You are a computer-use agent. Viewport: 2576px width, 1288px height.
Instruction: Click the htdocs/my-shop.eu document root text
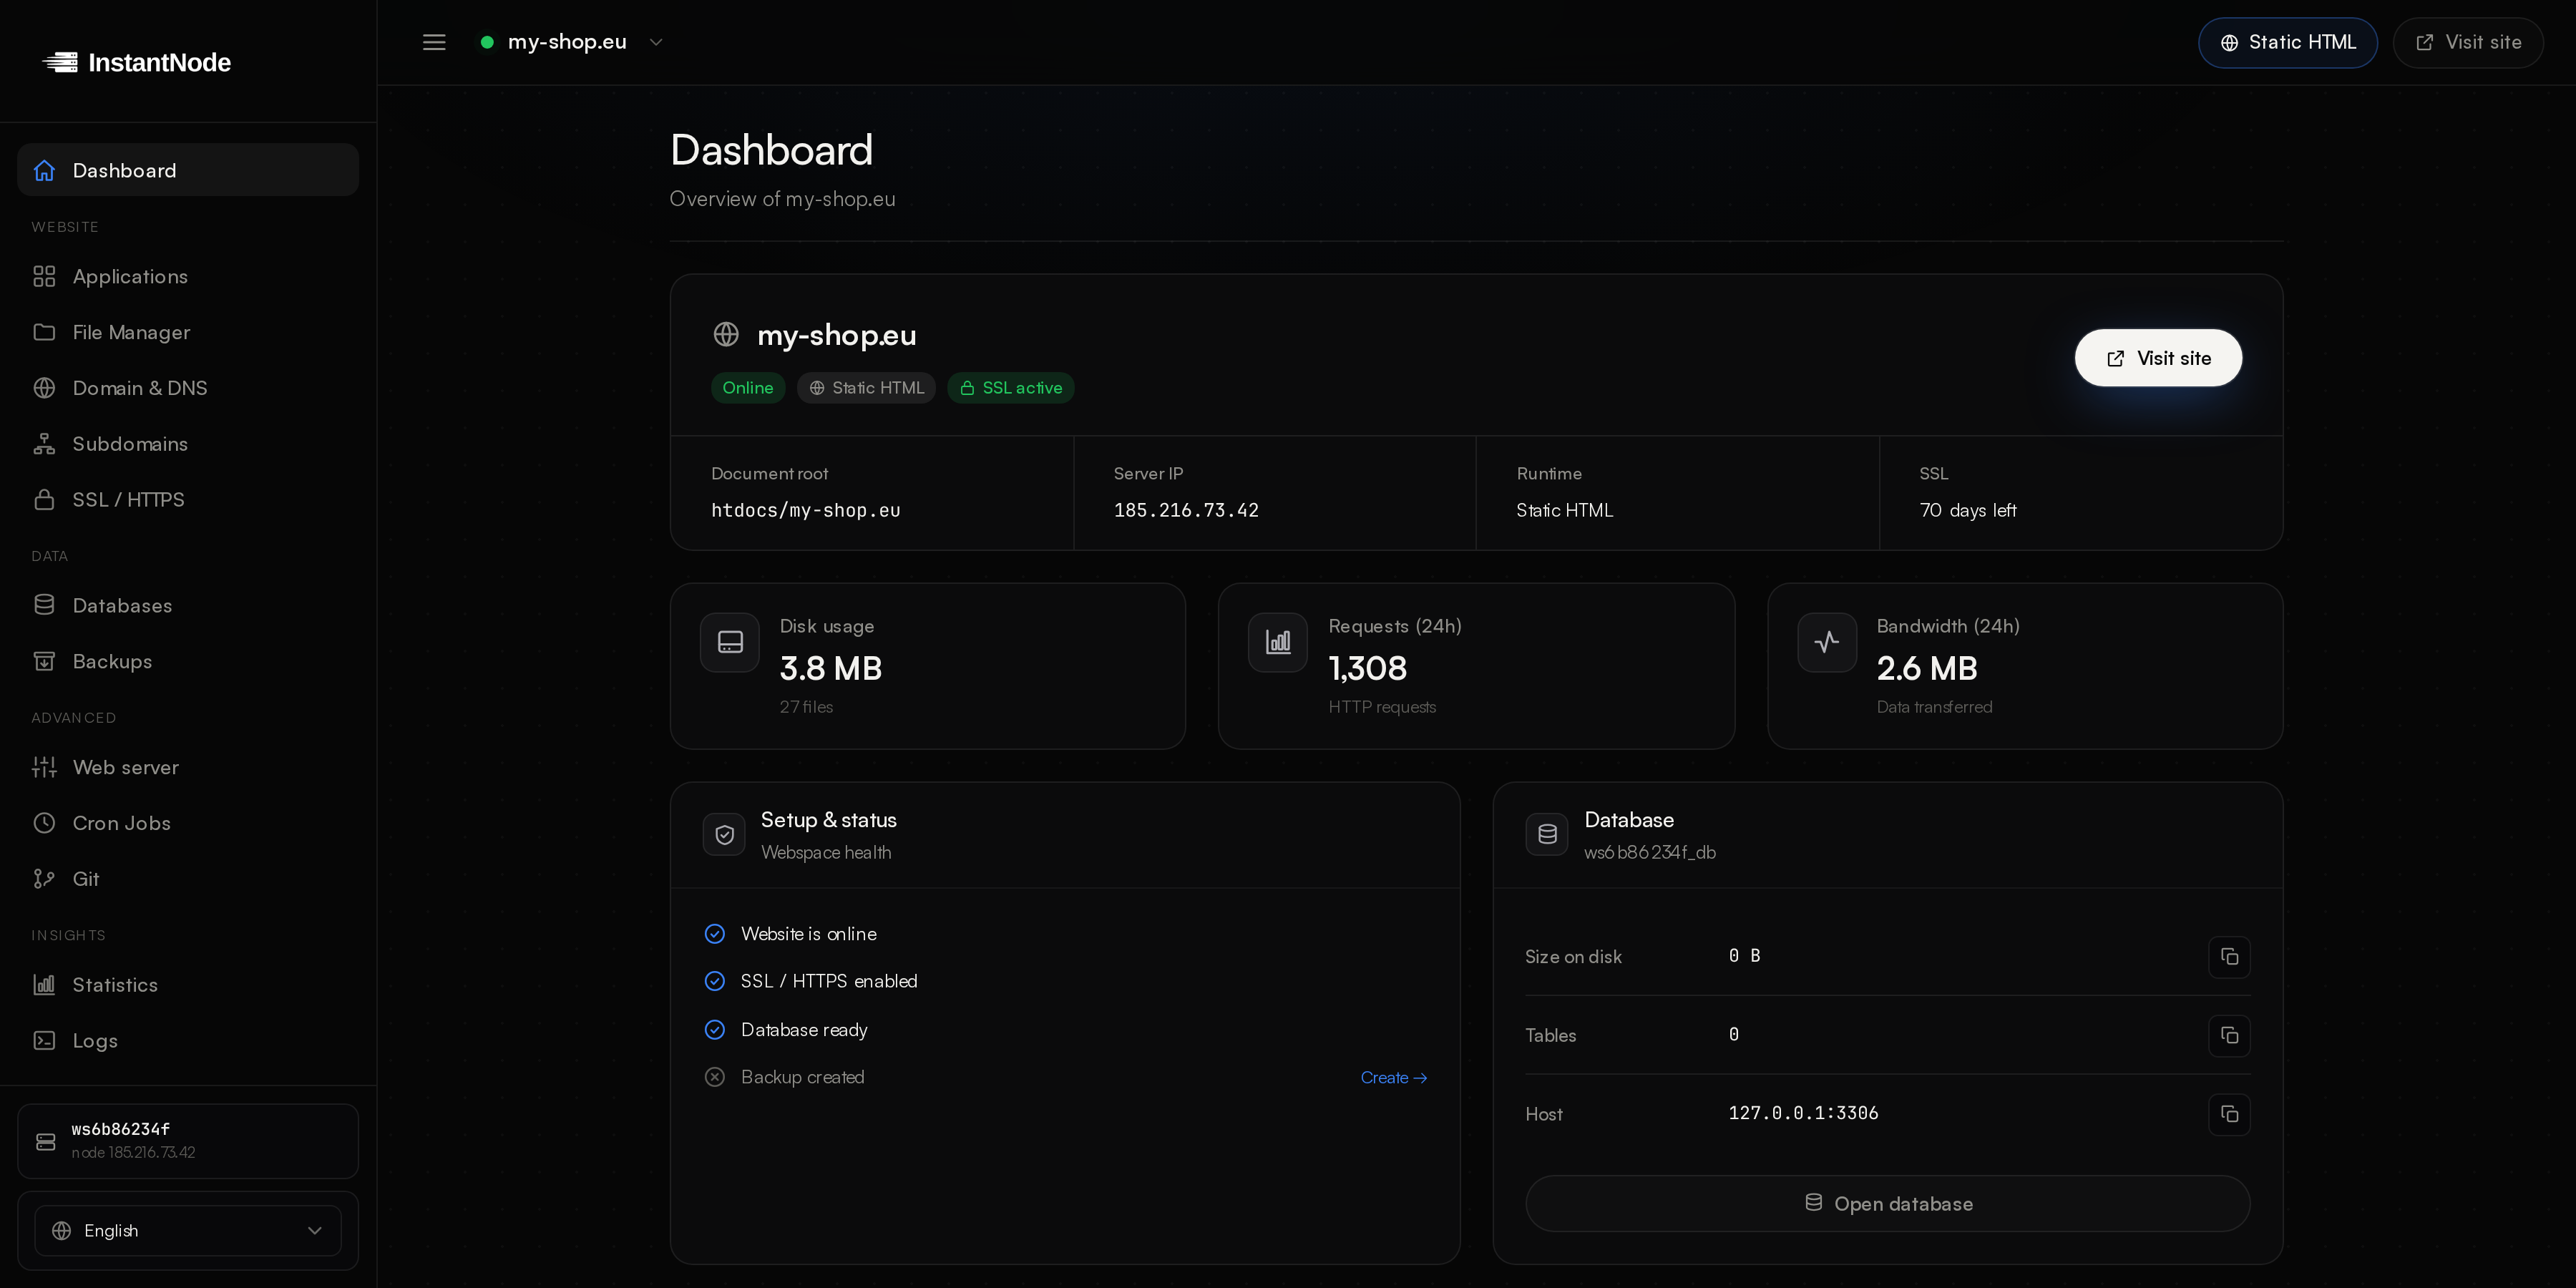[x=806, y=510]
